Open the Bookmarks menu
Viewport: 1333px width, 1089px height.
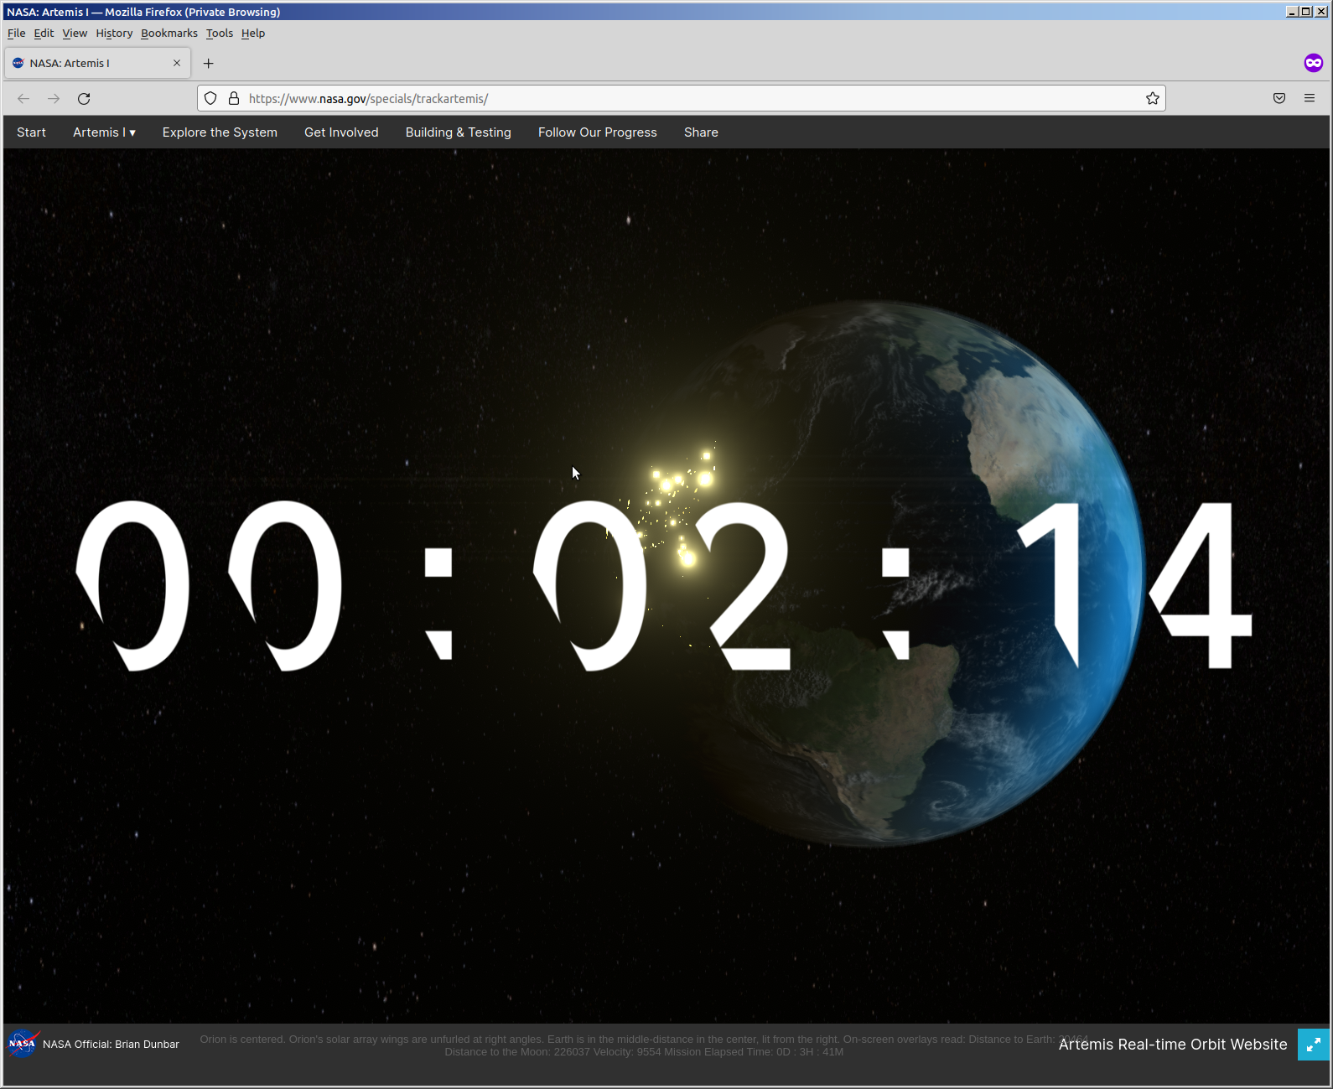pyautogui.click(x=169, y=34)
